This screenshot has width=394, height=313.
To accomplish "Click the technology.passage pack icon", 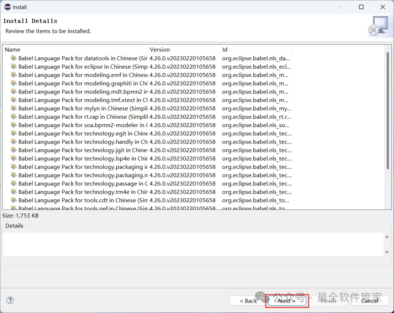I will (14, 183).
